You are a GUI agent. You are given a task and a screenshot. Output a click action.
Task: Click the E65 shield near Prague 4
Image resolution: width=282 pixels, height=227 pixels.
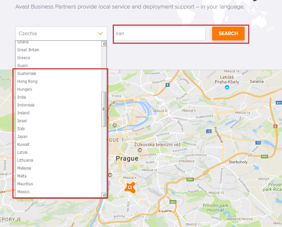click(x=190, y=179)
